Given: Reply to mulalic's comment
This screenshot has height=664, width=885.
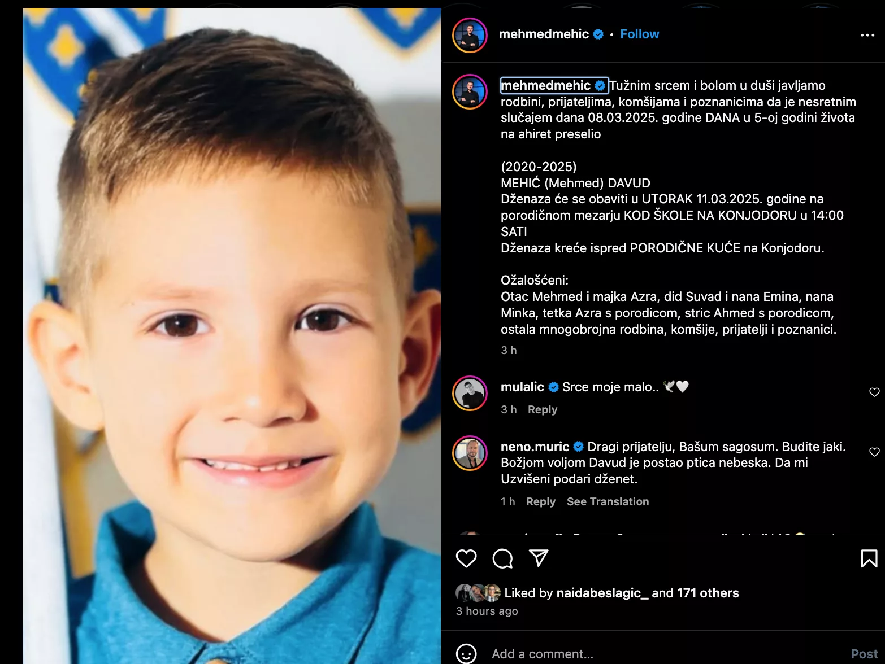Looking at the screenshot, I should point(543,409).
